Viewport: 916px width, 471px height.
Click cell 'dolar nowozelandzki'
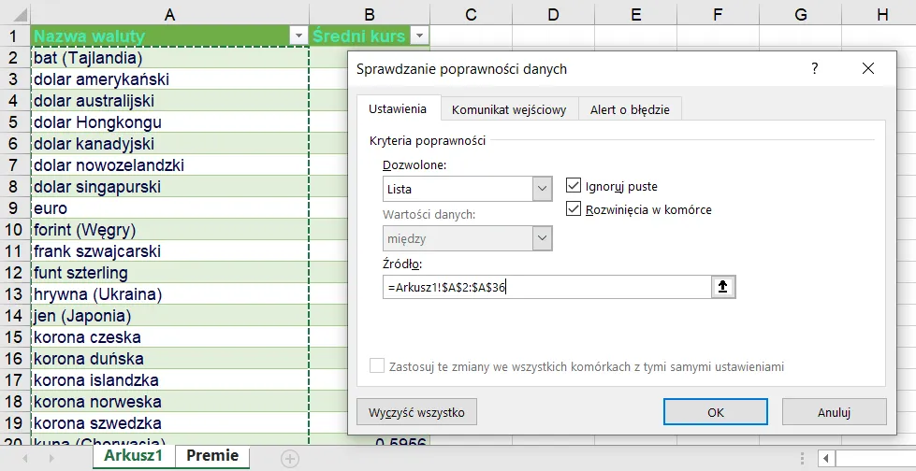coord(169,165)
